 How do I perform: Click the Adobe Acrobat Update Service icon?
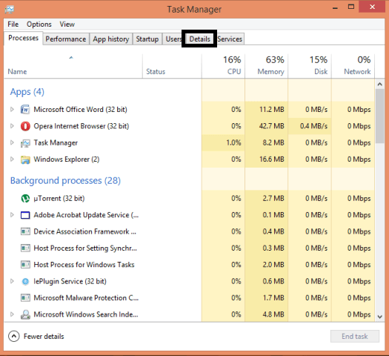(x=25, y=215)
